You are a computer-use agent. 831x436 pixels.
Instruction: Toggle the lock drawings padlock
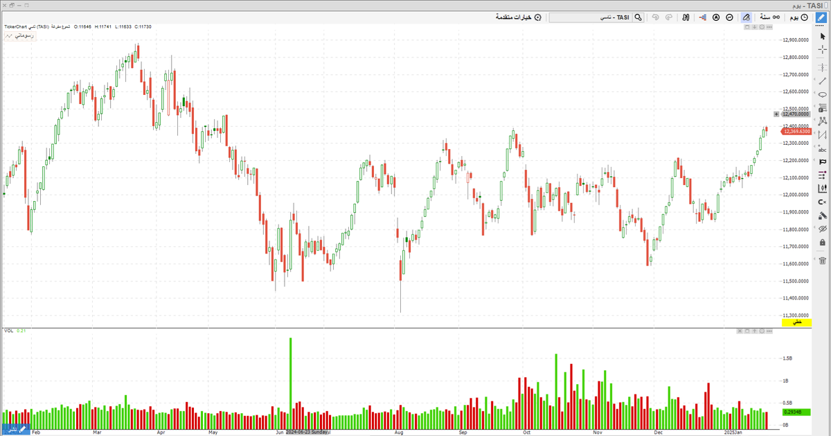click(x=822, y=242)
